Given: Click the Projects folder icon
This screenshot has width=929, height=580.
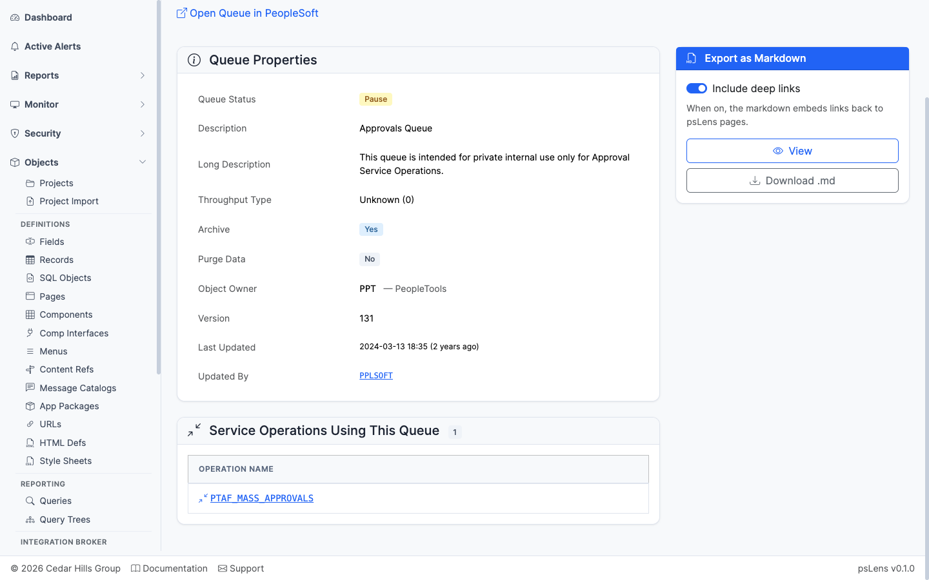Looking at the screenshot, I should 30,183.
